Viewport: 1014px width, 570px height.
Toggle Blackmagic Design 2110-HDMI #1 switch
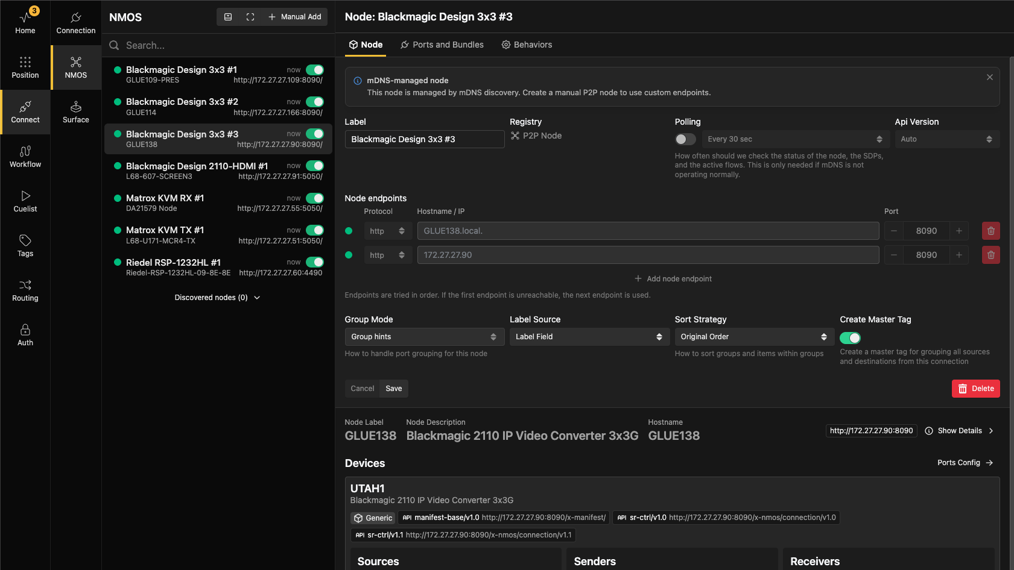tap(315, 166)
